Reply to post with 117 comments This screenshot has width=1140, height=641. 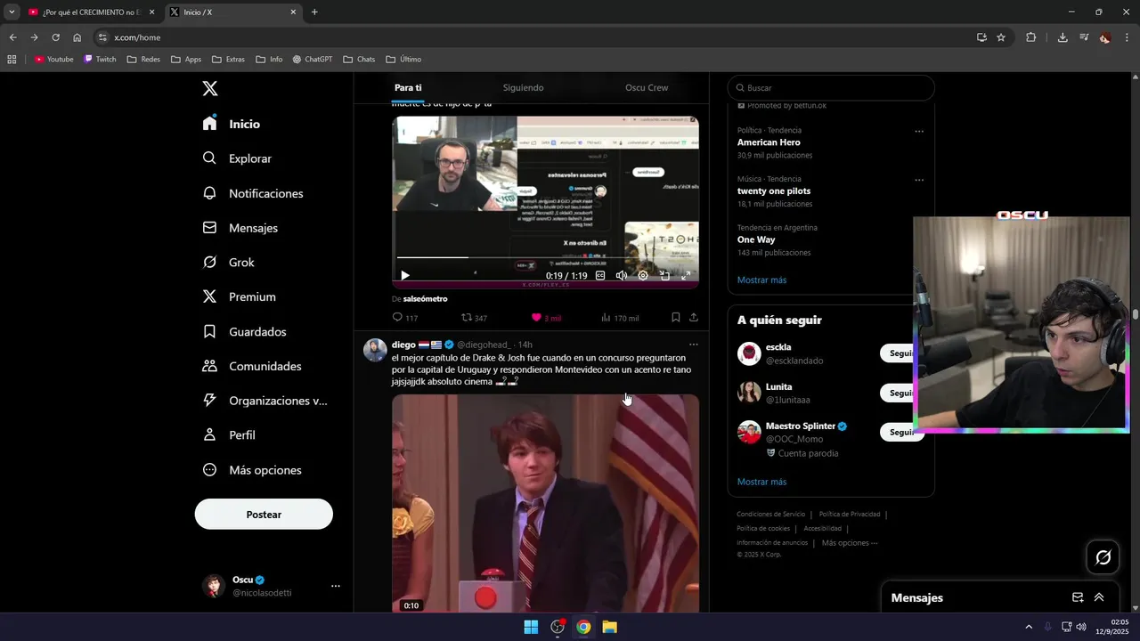tap(405, 318)
